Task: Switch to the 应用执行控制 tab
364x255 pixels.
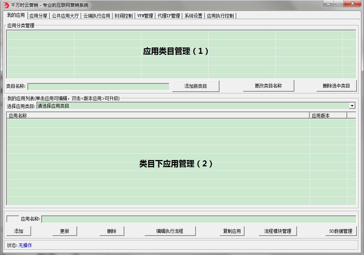Action: 221,16
